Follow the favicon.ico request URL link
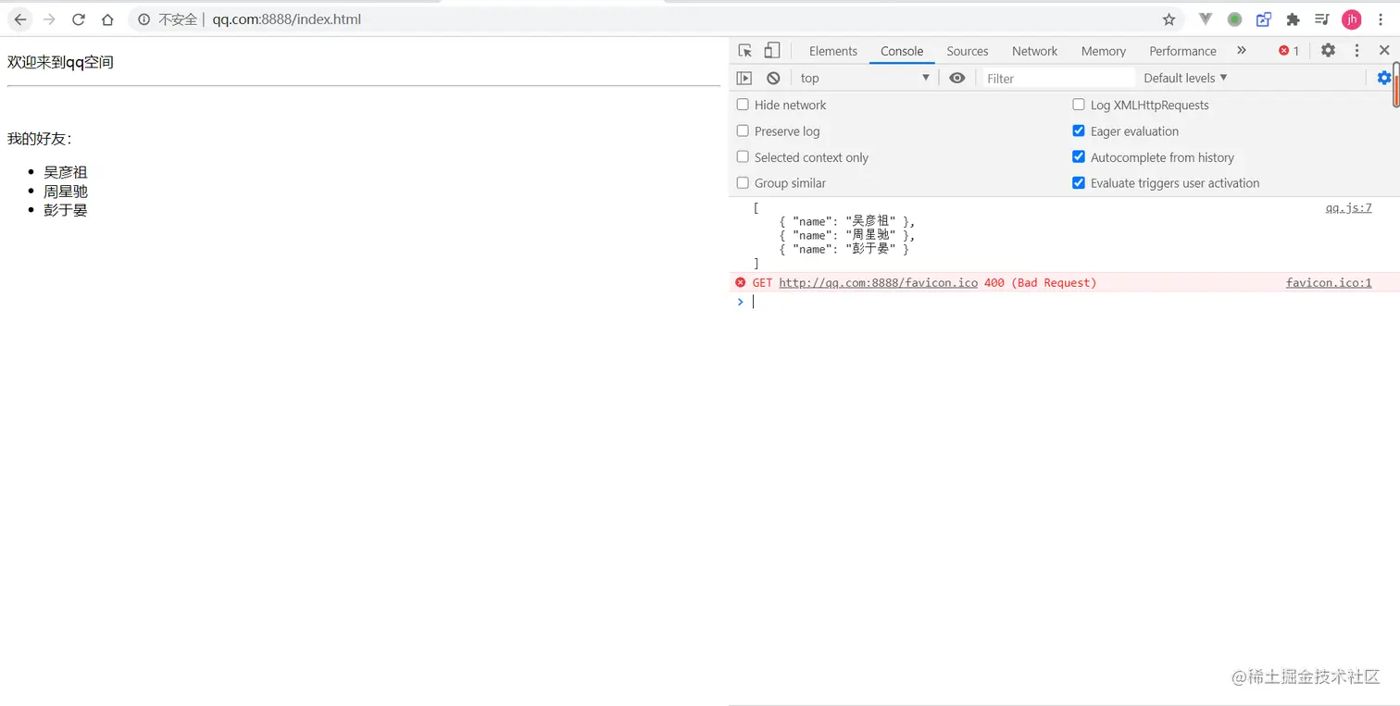This screenshot has width=1400, height=706. (878, 282)
